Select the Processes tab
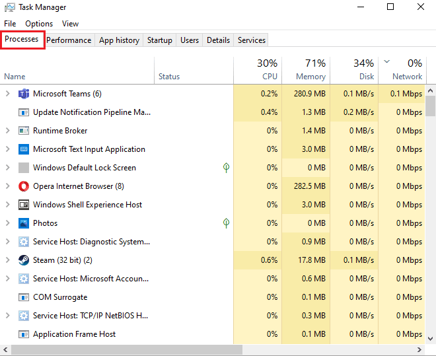The height and width of the screenshot is (356, 436). [22, 39]
